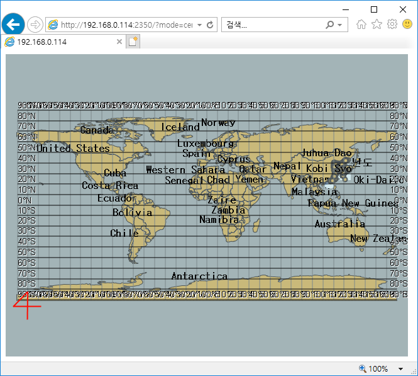
Task: Open a new tab
Action: [x=133, y=42]
